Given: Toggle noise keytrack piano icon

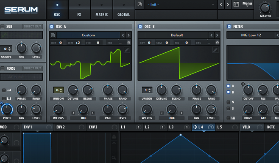Looking at the screenshot, I should click(x=9, y=98).
